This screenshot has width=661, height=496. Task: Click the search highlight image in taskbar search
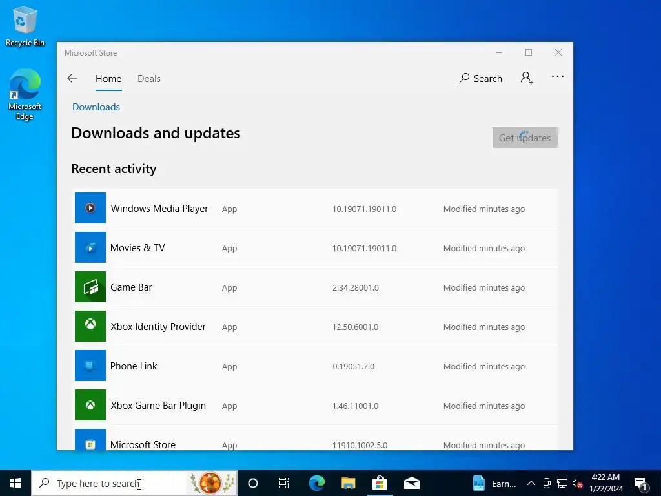(212, 483)
